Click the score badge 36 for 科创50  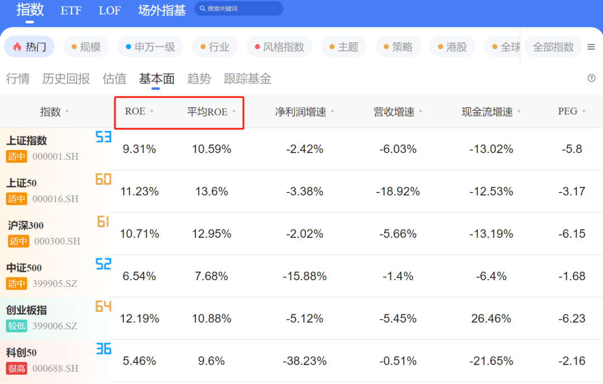point(103,349)
